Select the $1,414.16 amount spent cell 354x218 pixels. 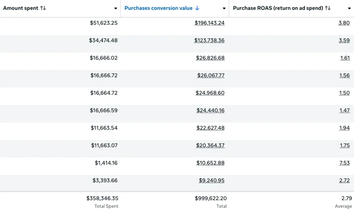click(x=106, y=163)
